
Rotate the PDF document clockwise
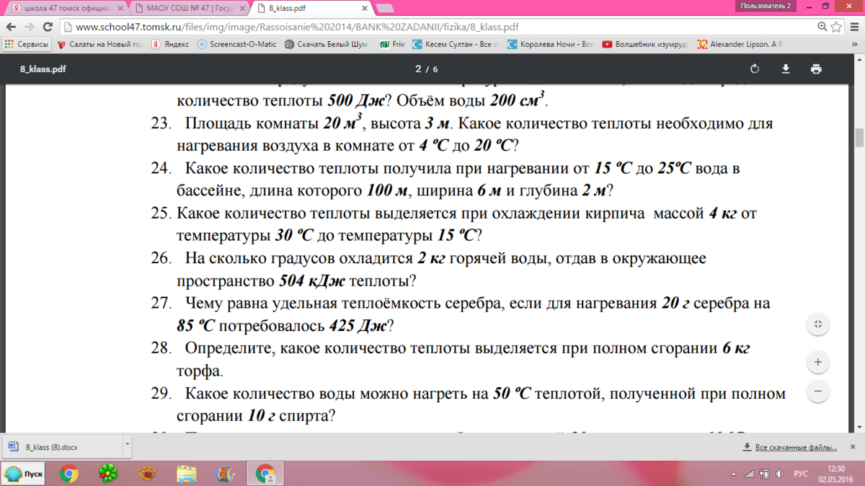(755, 69)
